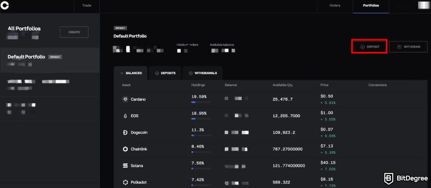Click the Available Qty. column header

pyautogui.click(x=283, y=85)
